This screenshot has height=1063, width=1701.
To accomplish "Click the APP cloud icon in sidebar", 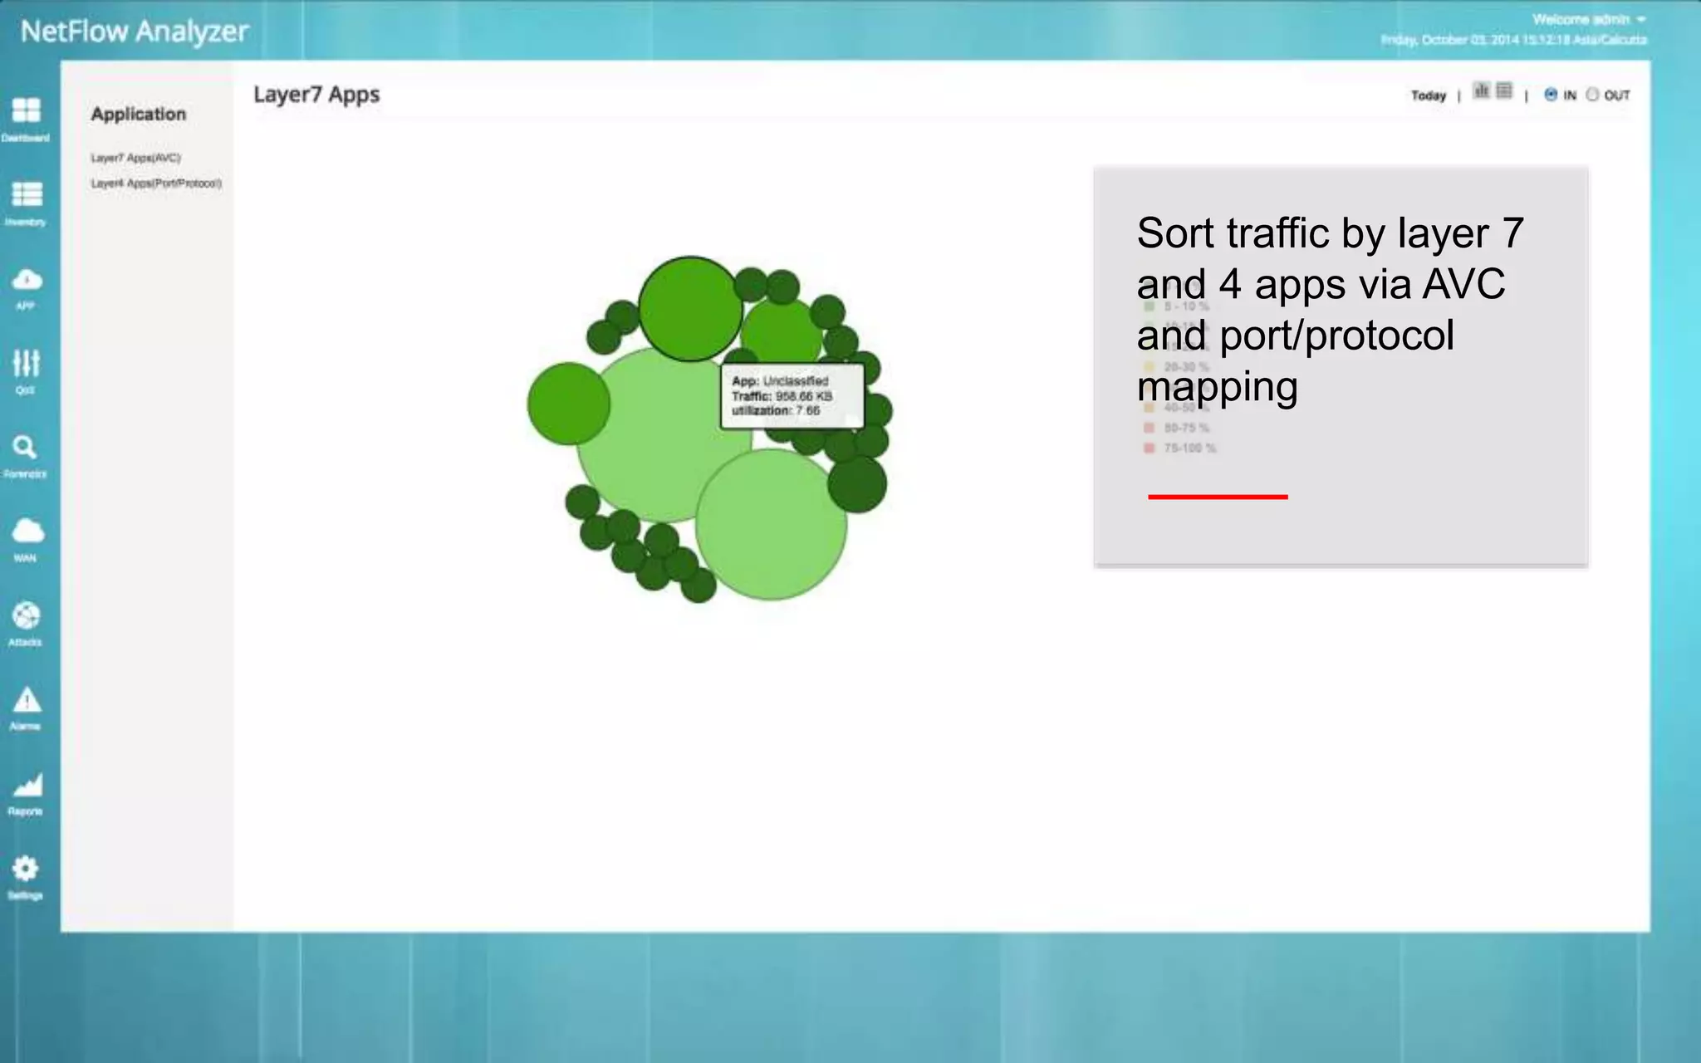I will [27, 280].
